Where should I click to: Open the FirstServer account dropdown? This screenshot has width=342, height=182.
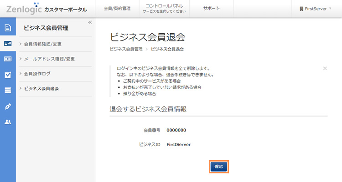point(315,9)
